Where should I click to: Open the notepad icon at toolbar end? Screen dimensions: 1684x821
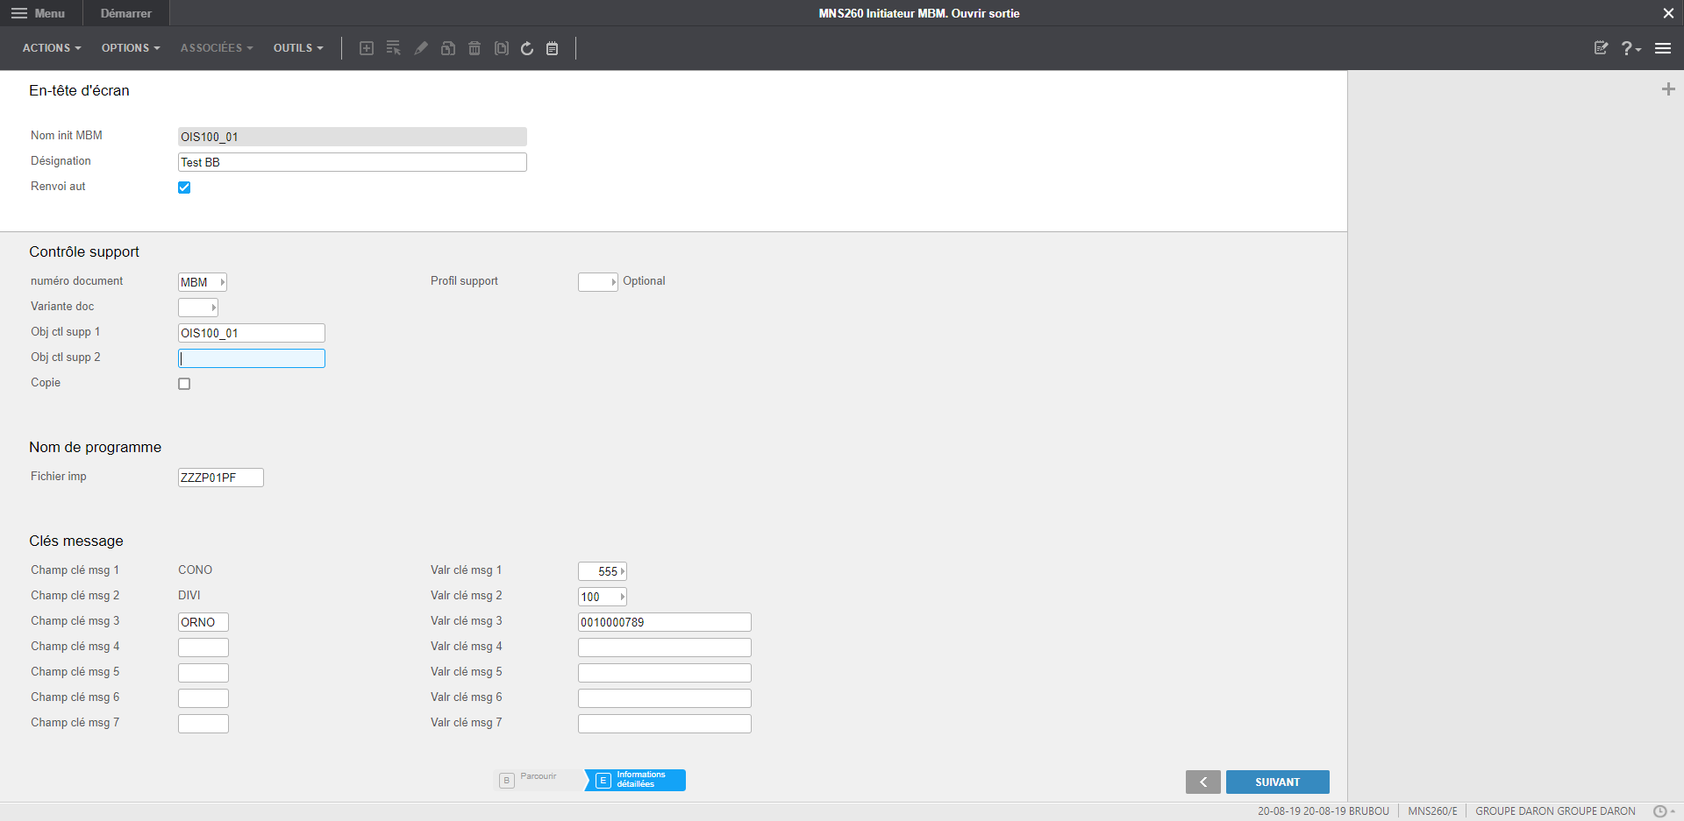pos(552,48)
